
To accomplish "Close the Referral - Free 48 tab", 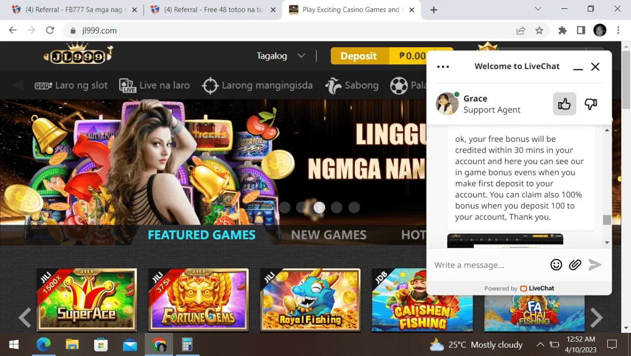I will pyautogui.click(x=274, y=10).
